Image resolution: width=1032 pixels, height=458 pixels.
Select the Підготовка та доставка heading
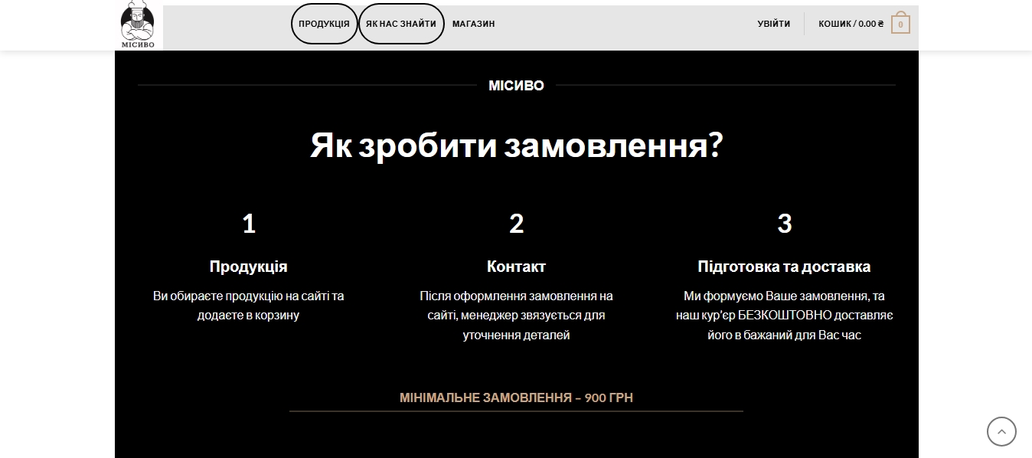pos(784,267)
